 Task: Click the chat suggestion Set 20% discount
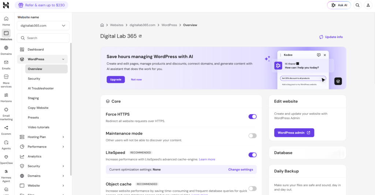[303, 78]
